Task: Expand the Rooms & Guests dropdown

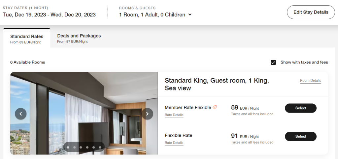Action: pyautogui.click(x=189, y=15)
